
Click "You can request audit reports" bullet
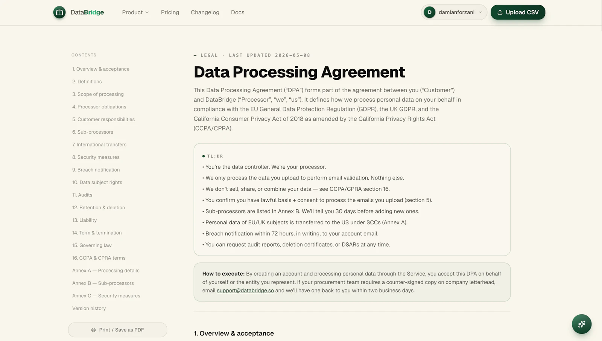pos(296,245)
